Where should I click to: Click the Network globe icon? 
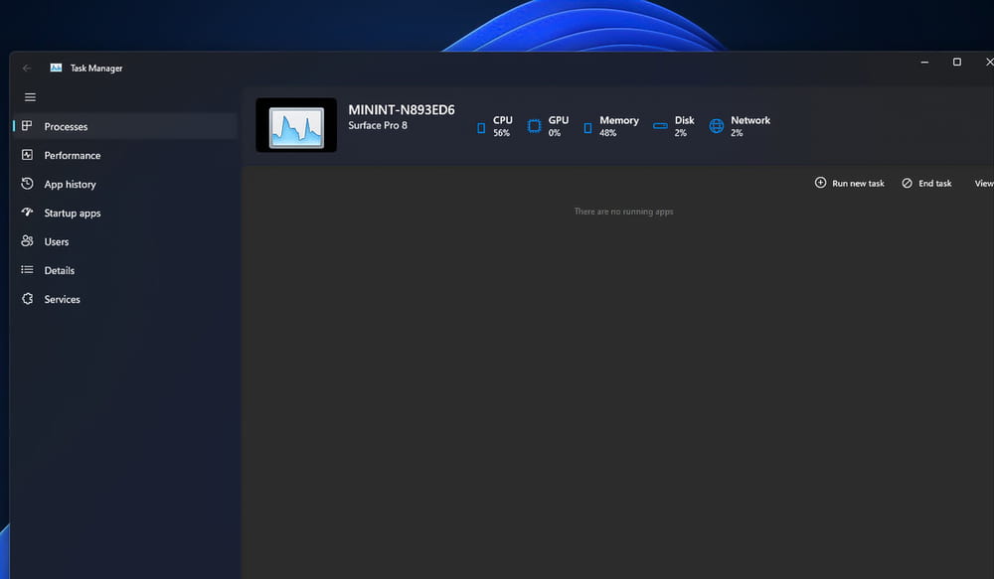click(x=717, y=126)
